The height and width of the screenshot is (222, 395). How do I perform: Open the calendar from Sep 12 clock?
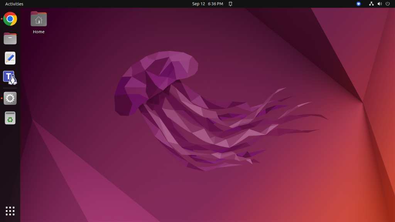click(x=208, y=4)
